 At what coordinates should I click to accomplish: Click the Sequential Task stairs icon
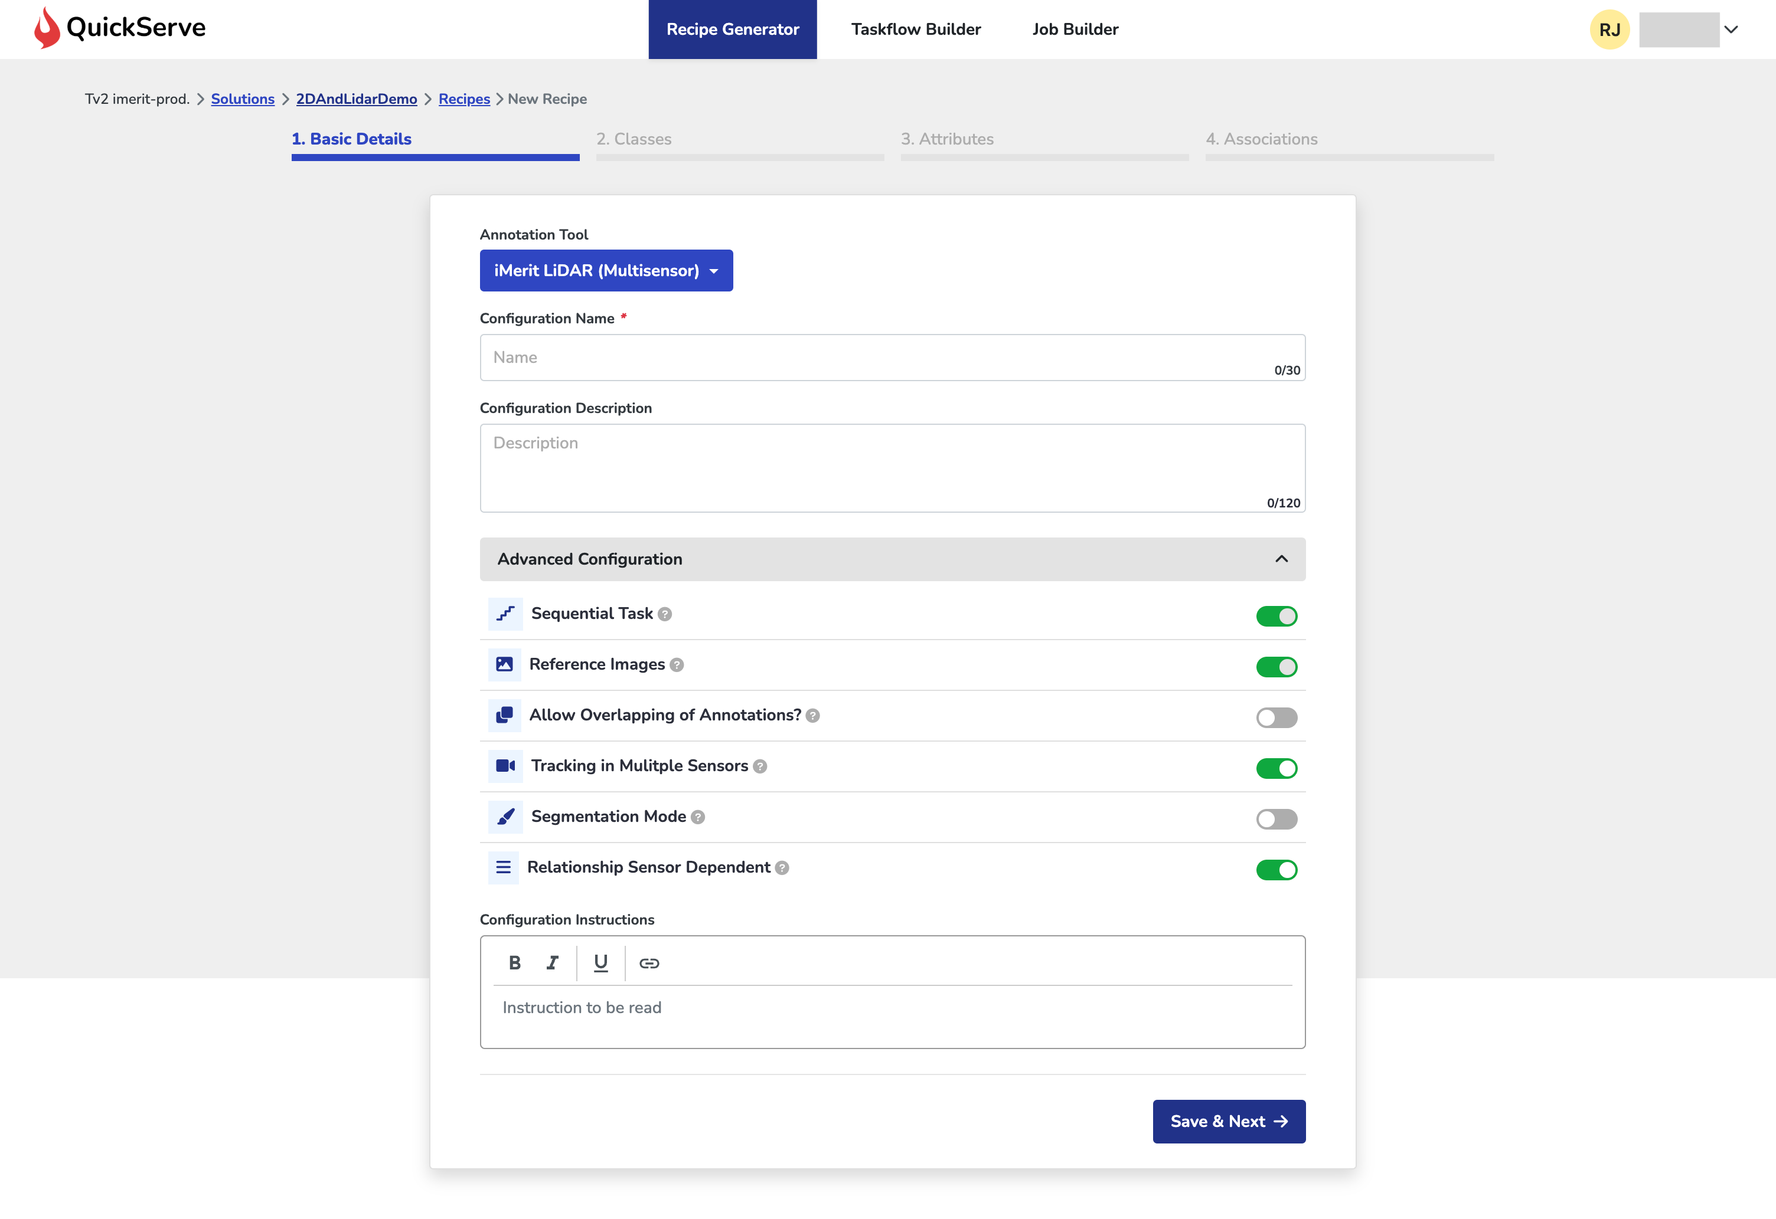click(505, 614)
